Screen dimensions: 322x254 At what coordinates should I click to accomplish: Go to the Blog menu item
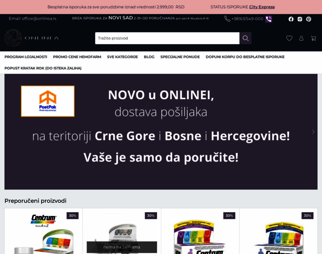149,57
